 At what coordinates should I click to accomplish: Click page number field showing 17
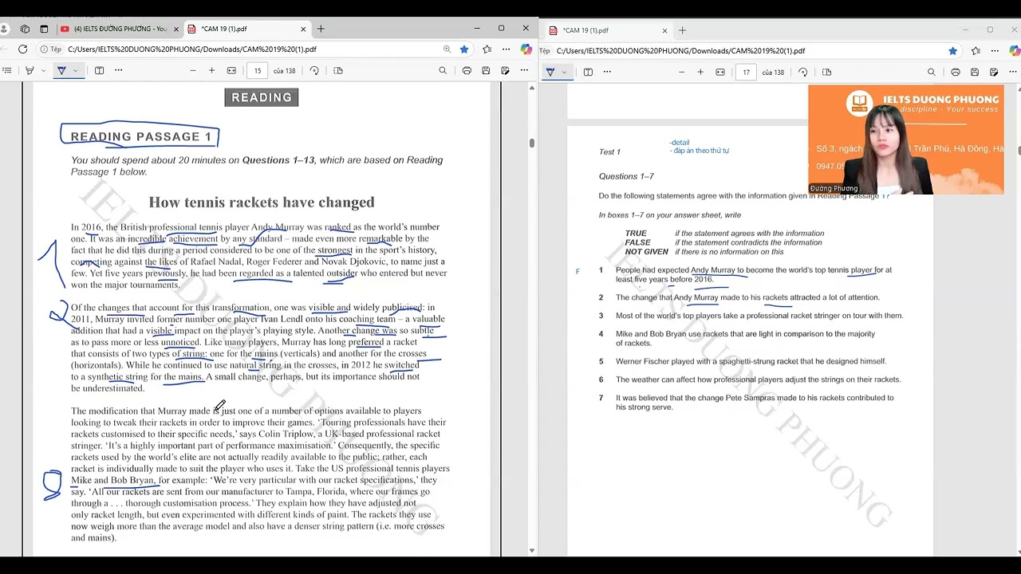[x=747, y=72]
